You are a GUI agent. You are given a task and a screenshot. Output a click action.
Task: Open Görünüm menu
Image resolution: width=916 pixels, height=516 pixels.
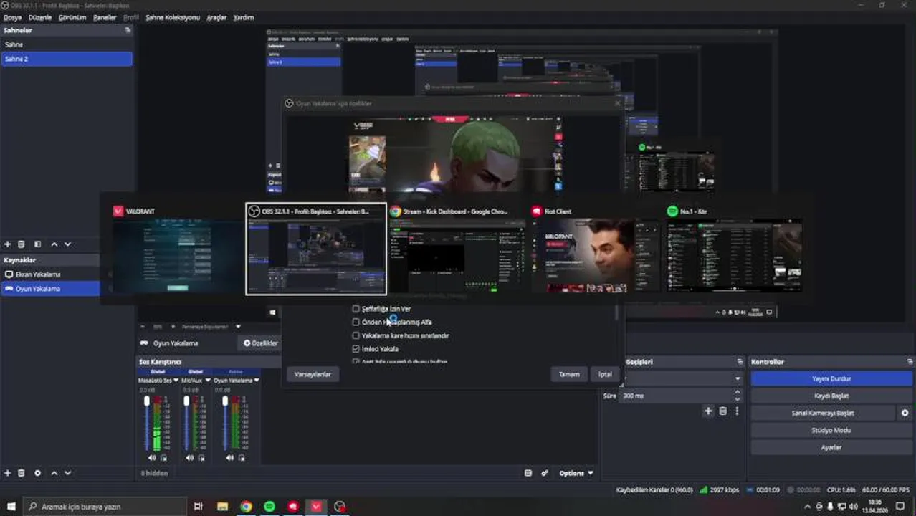click(72, 17)
